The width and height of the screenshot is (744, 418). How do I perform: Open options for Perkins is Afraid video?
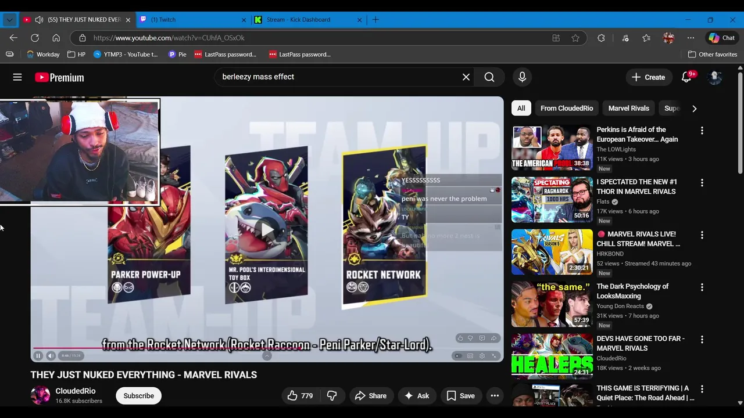click(x=702, y=131)
